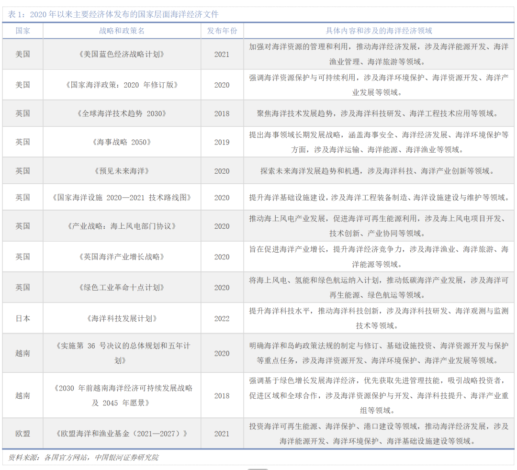
Task: Click the description starting "加强对海洋资源的管理和利用"
Action: (379, 55)
